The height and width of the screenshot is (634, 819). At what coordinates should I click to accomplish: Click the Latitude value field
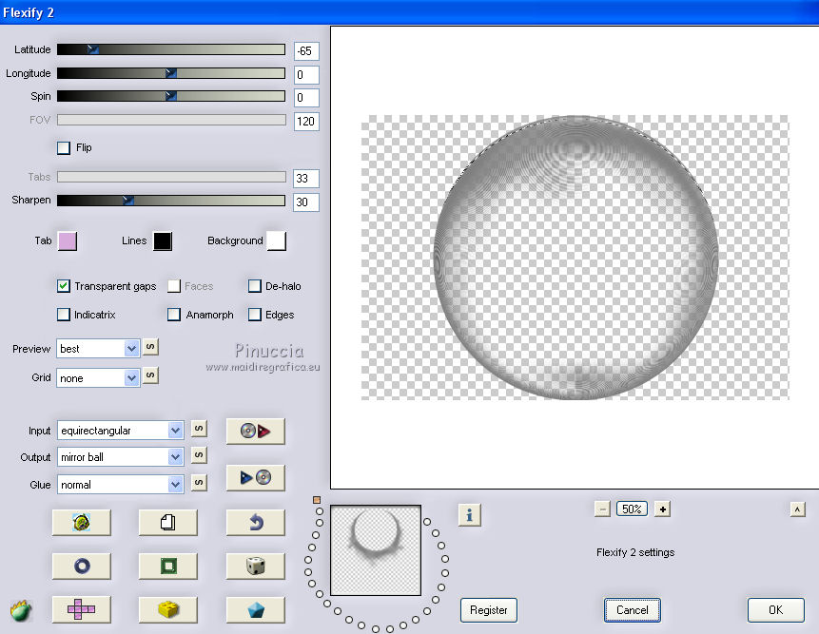306,51
